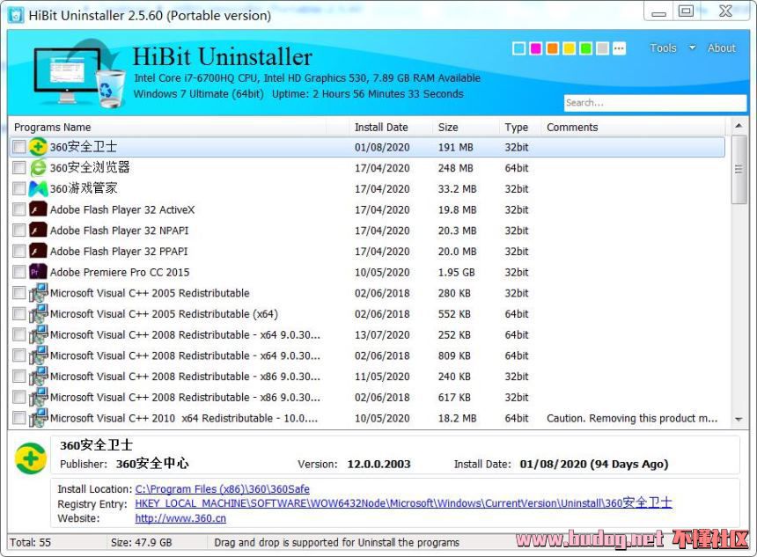The width and height of the screenshot is (757, 557).
Task: Click scrollbar up arrow of program list
Action: 739,126
